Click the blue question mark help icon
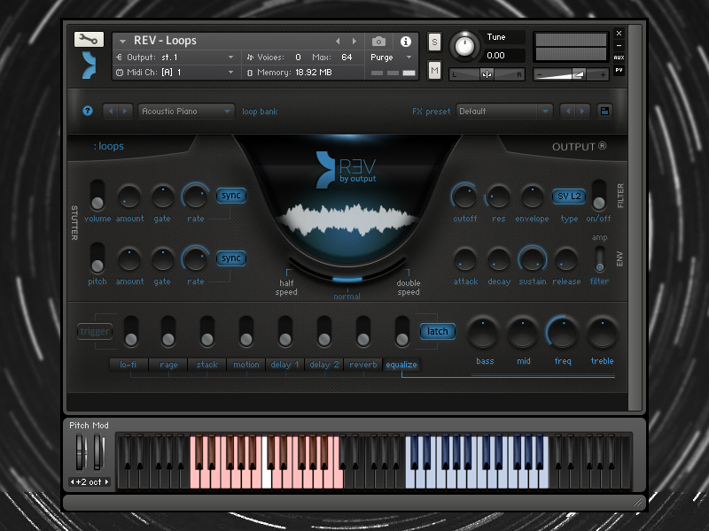This screenshot has height=531, width=709. 88,111
